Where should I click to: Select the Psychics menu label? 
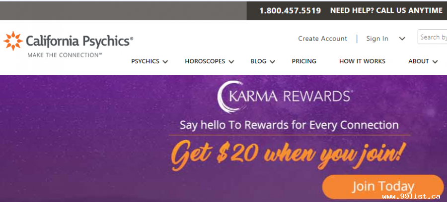(x=145, y=61)
